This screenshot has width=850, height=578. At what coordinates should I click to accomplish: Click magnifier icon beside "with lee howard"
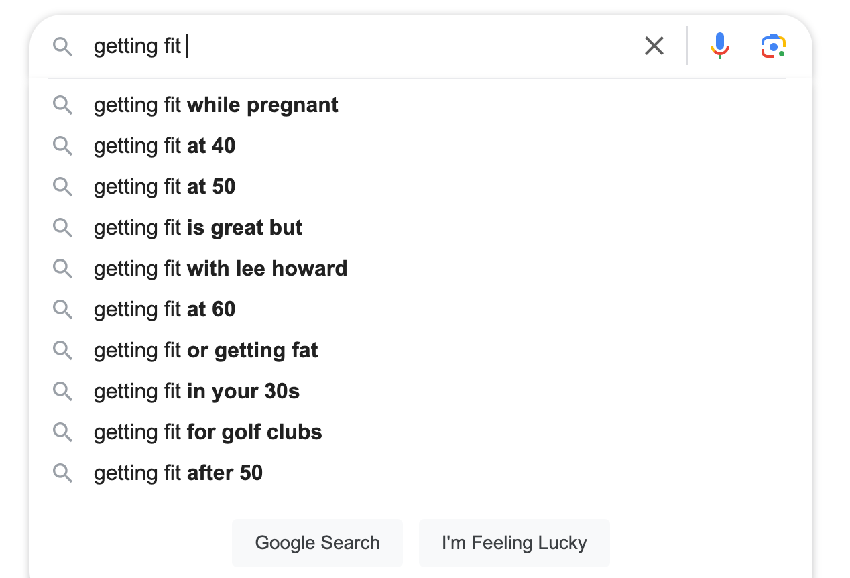pos(62,269)
